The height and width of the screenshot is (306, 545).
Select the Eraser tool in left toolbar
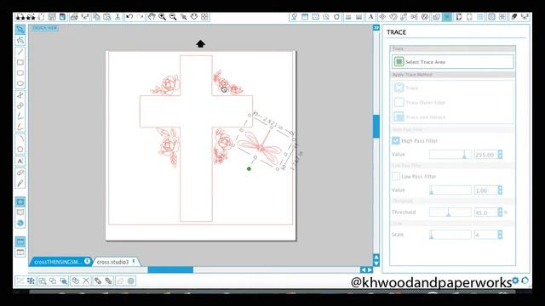20,173
